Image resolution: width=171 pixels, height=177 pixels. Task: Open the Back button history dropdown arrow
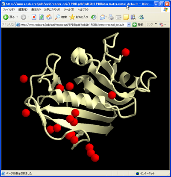17,17
